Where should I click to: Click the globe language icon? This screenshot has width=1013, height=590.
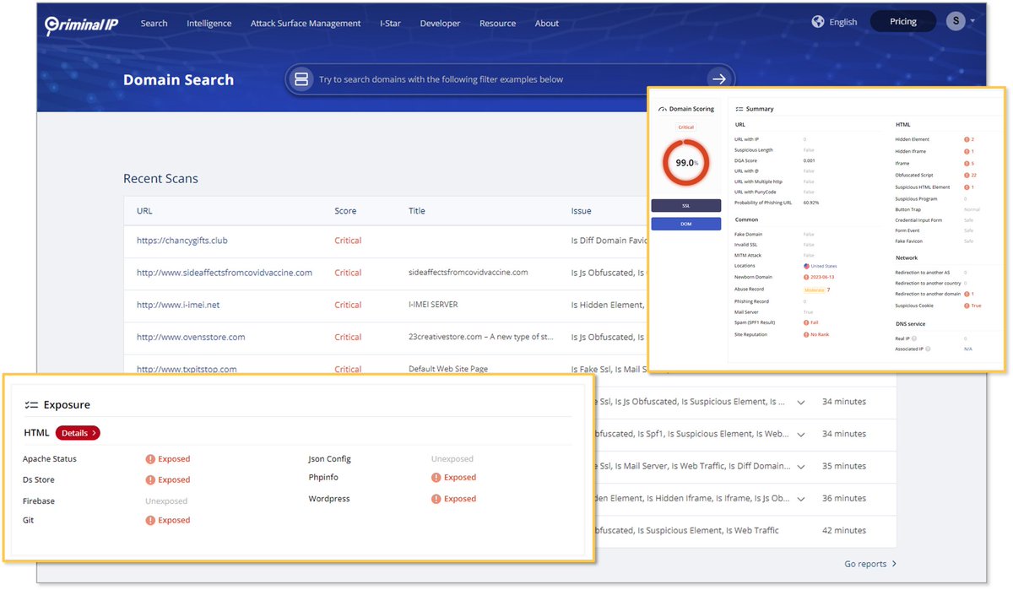click(818, 22)
